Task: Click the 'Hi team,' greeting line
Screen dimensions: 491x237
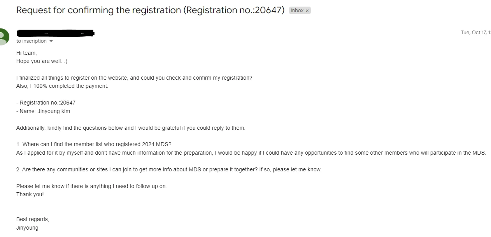Action: [x=26, y=53]
